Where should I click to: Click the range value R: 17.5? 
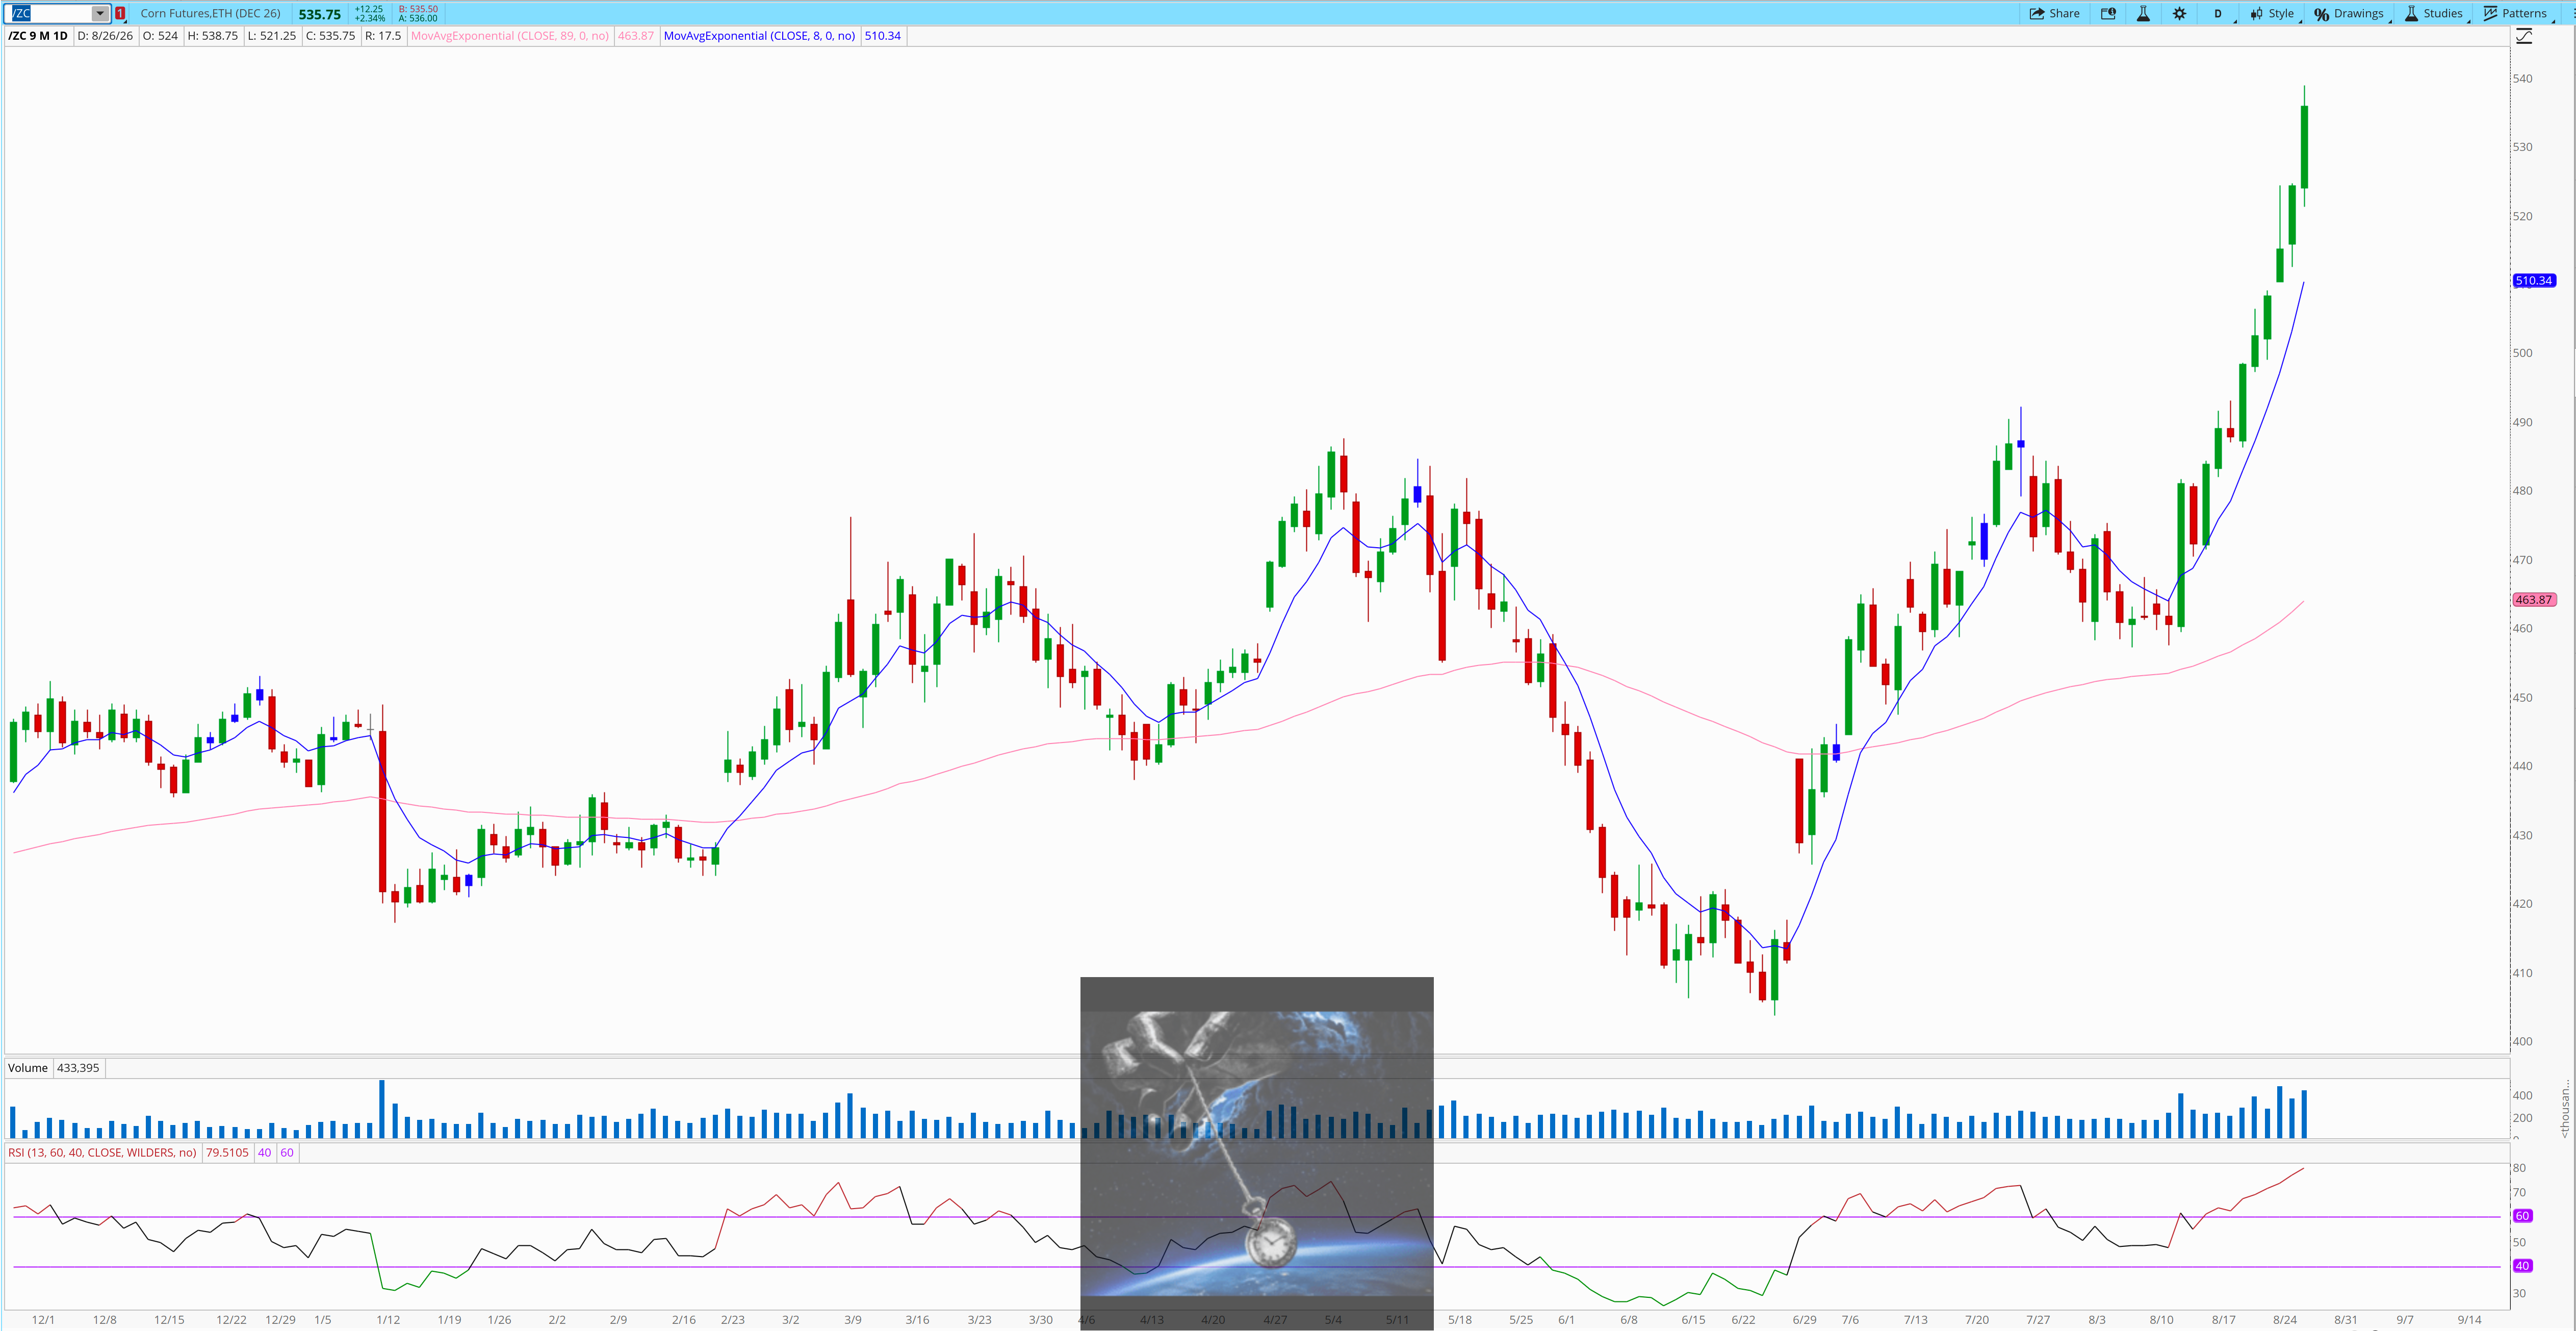(383, 36)
